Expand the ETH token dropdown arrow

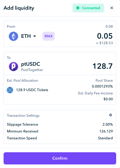point(35,36)
